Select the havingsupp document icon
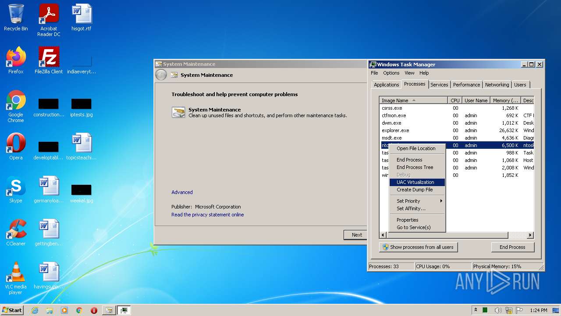 coord(49,276)
